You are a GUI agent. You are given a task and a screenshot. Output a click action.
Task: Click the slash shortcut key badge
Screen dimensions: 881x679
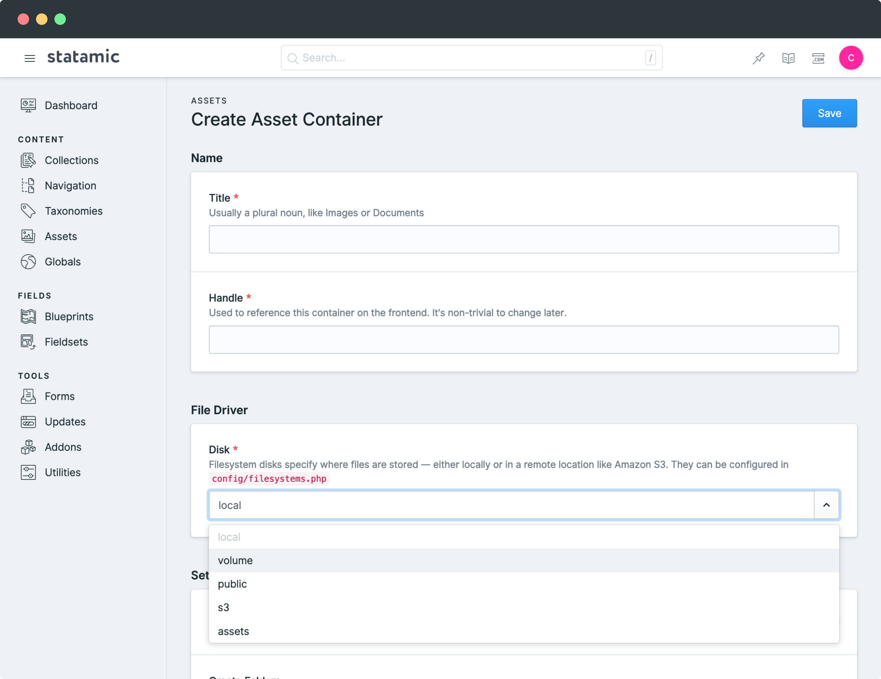point(650,58)
